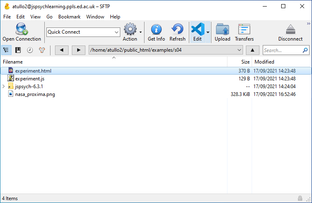The height and width of the screenshot is (203, 312).
Task: Switch to the Bookmarks view
Action: [18, 50]
